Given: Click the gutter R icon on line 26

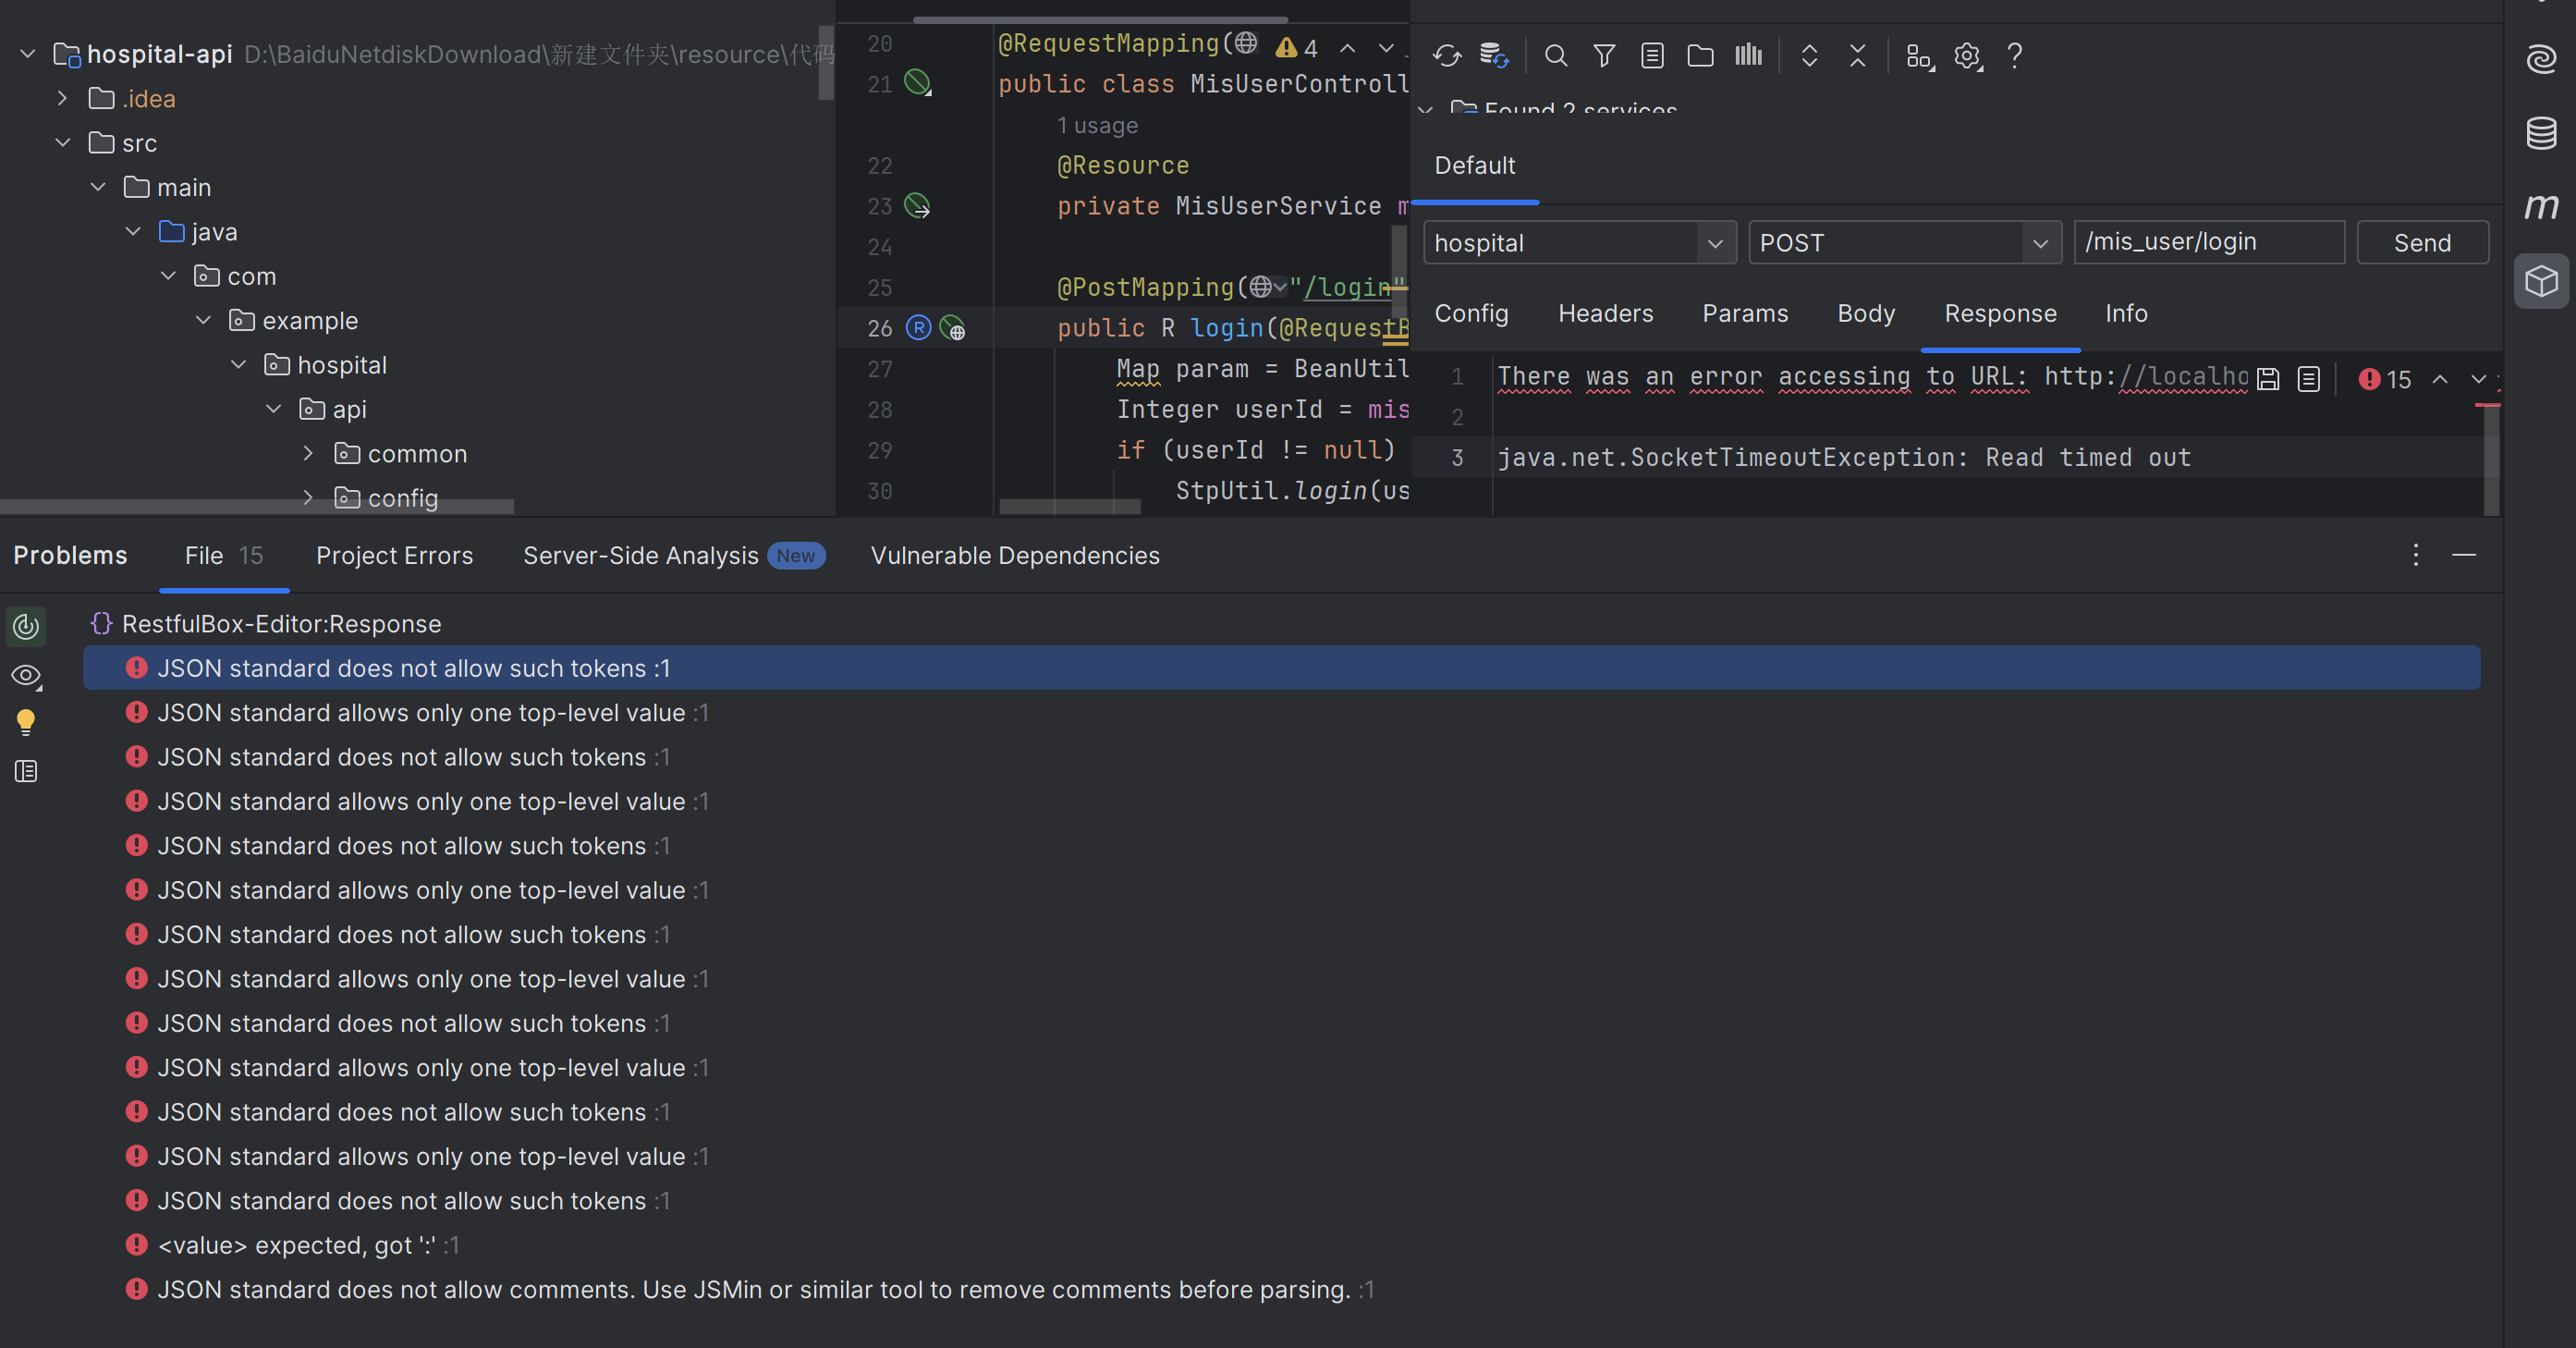Looking at the screenshot, I should [x=918, y=328].
